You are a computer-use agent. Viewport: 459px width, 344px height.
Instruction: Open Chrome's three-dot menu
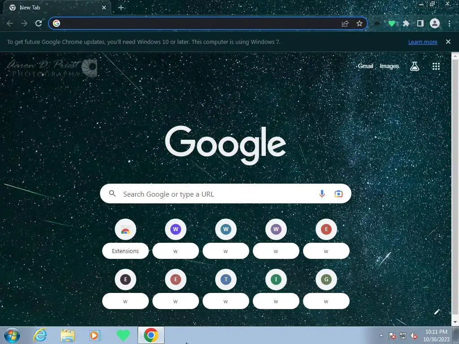coord(449,23)
